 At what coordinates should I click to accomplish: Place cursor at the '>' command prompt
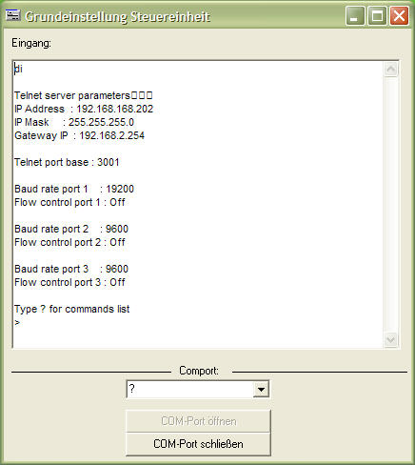(17, 322)
